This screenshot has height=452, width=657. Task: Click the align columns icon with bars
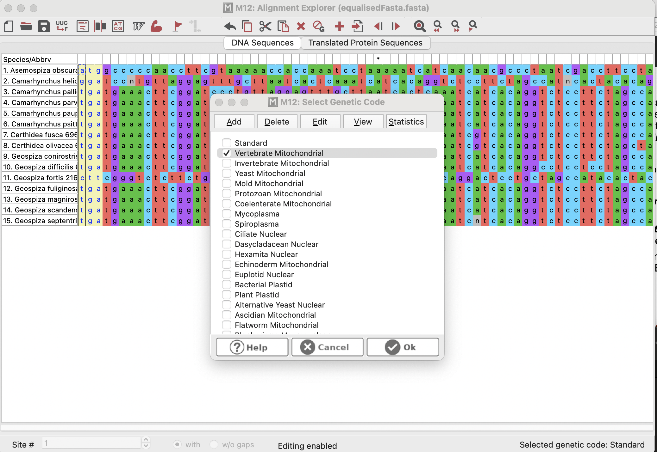coord(100,26)
